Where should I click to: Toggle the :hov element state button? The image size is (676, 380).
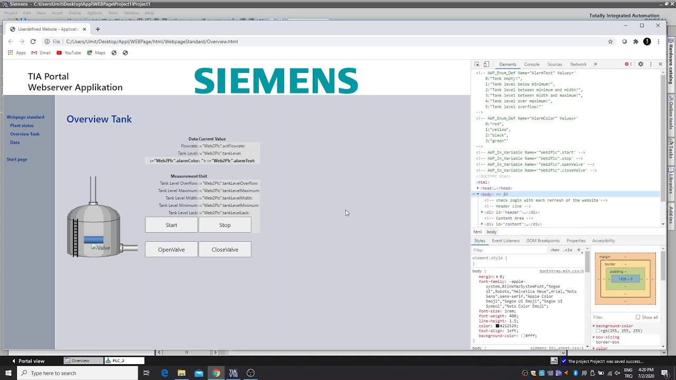coord(555,250)
